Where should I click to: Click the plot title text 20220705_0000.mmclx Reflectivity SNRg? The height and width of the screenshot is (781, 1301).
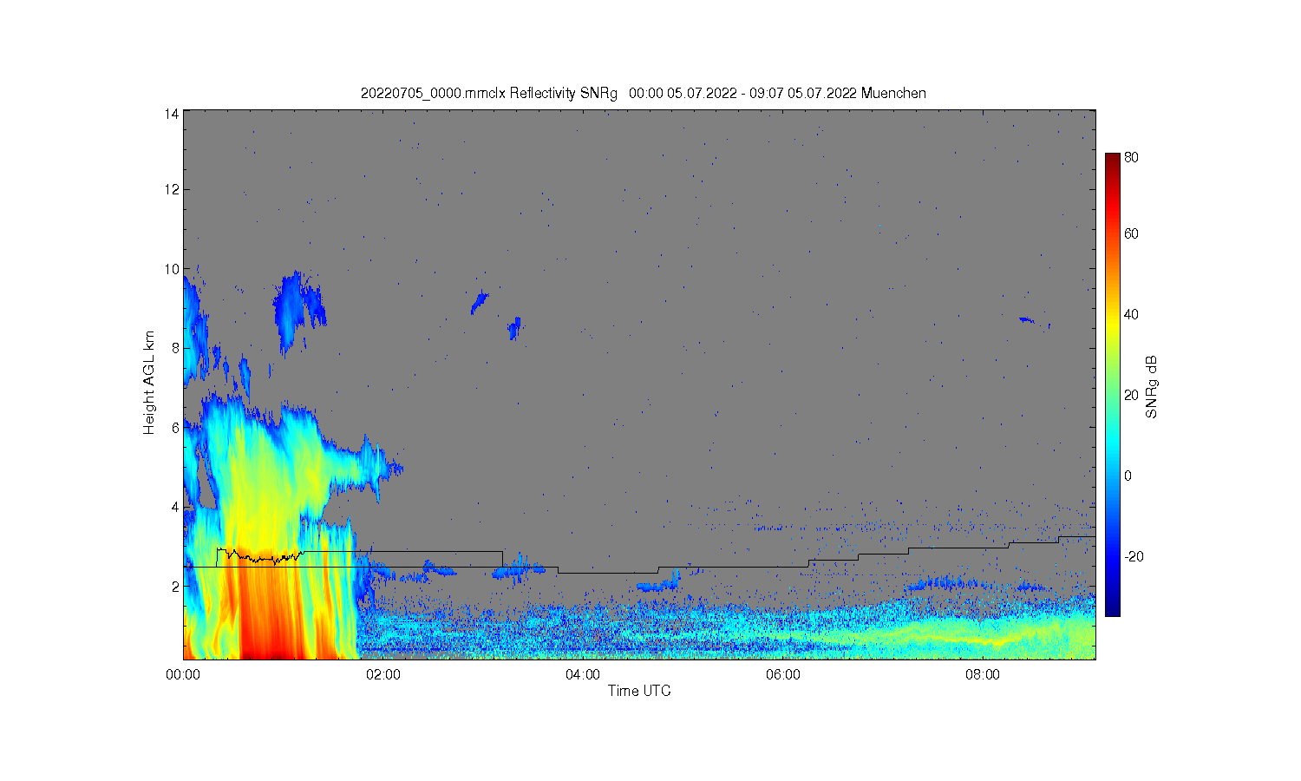(x=489, y=94)
